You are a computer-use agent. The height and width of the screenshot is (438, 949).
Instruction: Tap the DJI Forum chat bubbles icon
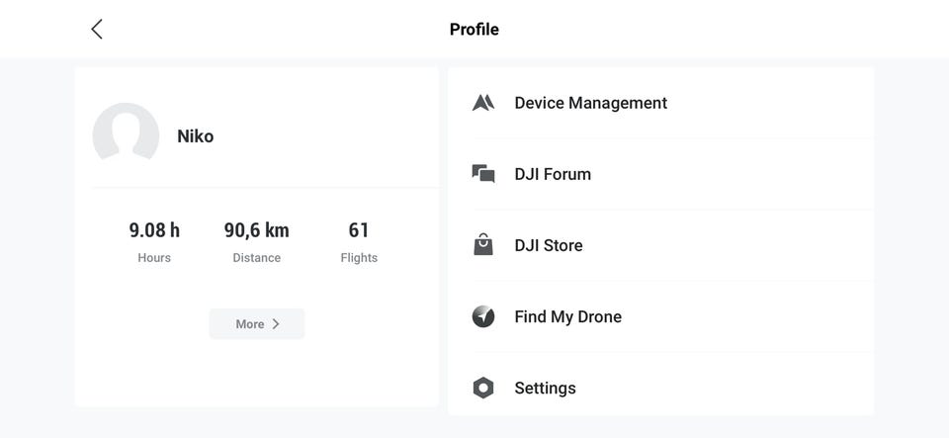[x=483, y=174]
